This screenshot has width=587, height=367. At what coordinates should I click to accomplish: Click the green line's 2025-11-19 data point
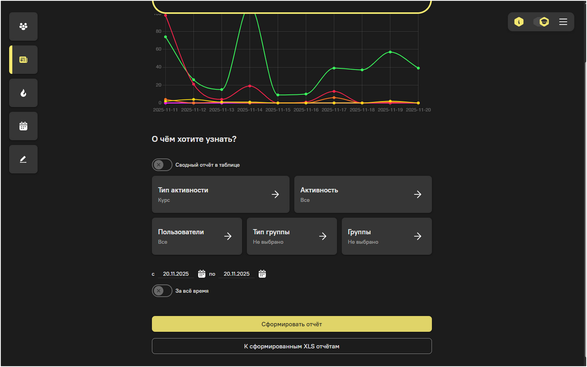390,52
